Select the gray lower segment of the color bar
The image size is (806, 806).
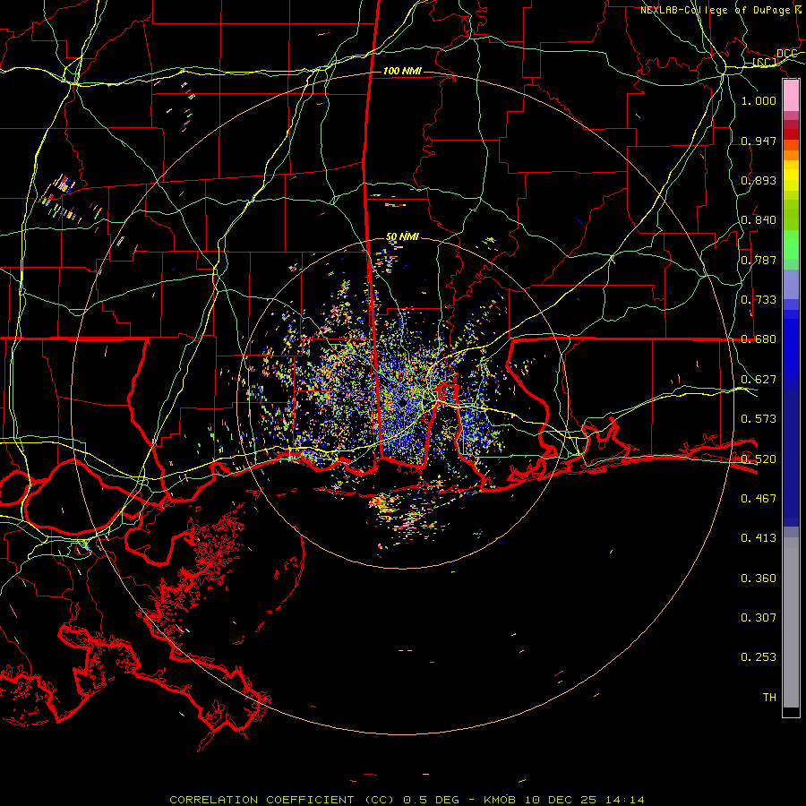[791, 622]
